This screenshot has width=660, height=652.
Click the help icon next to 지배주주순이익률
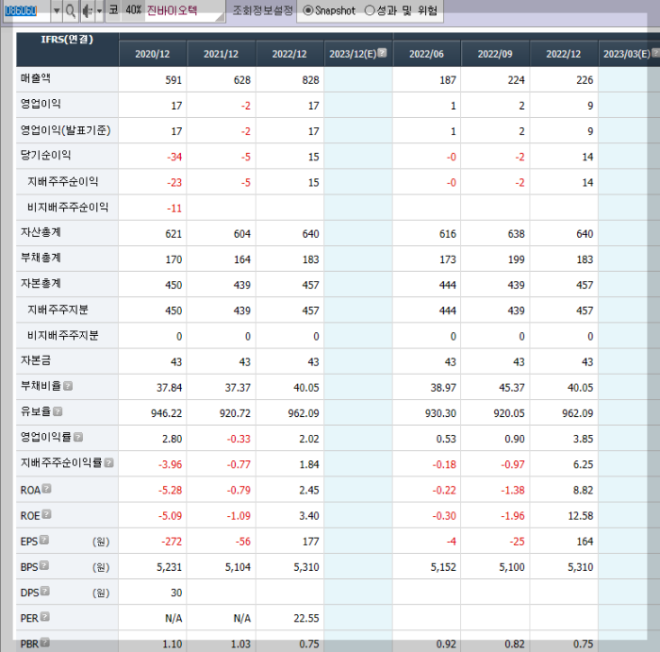click(x=109, y=463)
